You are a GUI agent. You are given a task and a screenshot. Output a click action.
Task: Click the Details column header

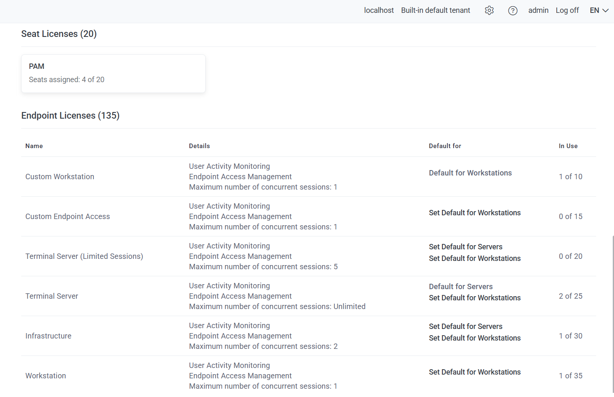(x=199, y=146)
